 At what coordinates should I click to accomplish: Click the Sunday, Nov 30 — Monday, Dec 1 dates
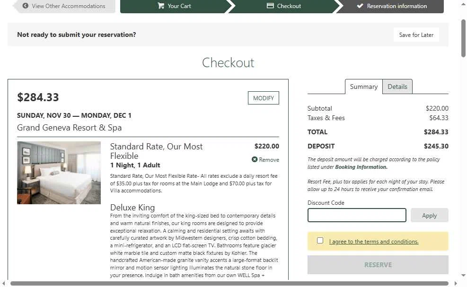[x=74, y=115]
